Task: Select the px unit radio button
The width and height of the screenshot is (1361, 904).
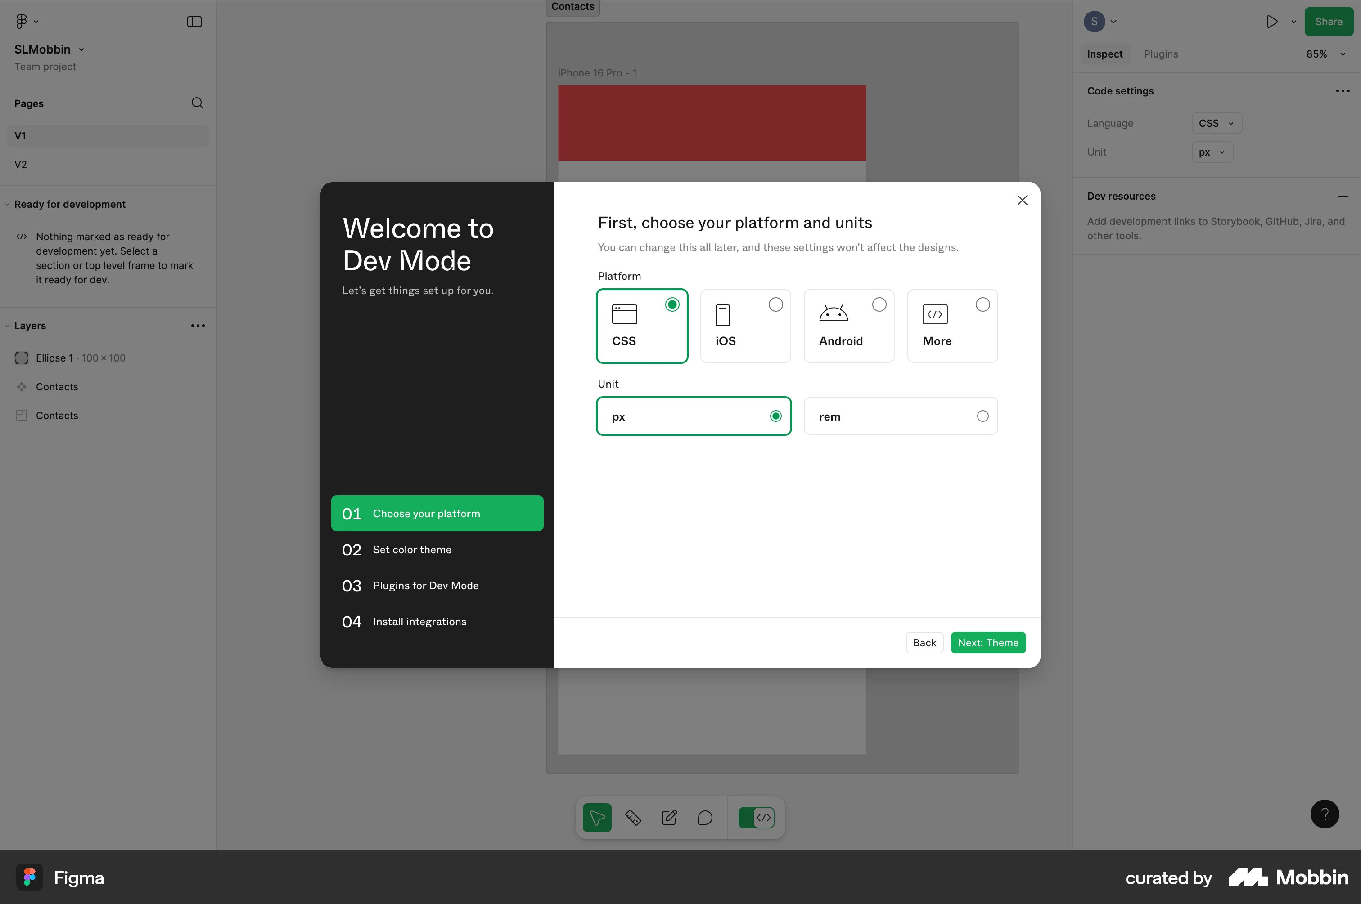Action: (x=775, y=416)
